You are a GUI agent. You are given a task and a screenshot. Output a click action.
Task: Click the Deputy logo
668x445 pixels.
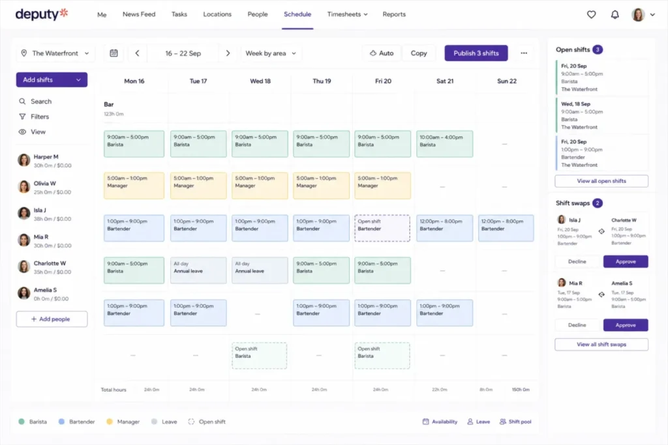click(41, 14)
